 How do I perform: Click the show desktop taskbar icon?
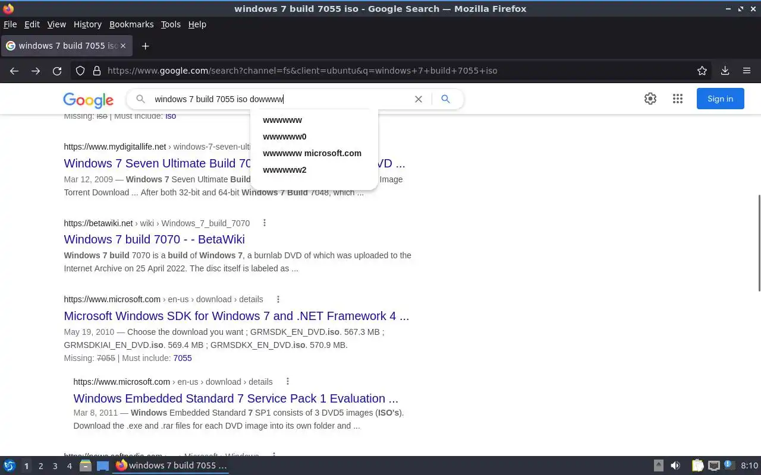103,465
